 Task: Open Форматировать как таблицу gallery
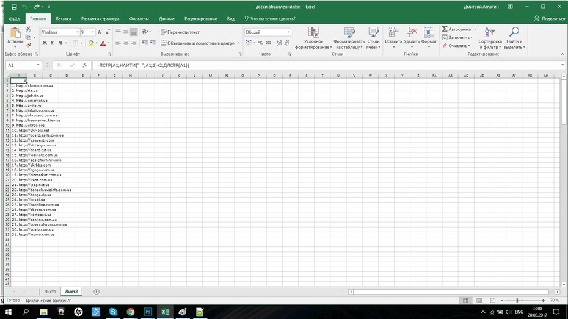349,38
